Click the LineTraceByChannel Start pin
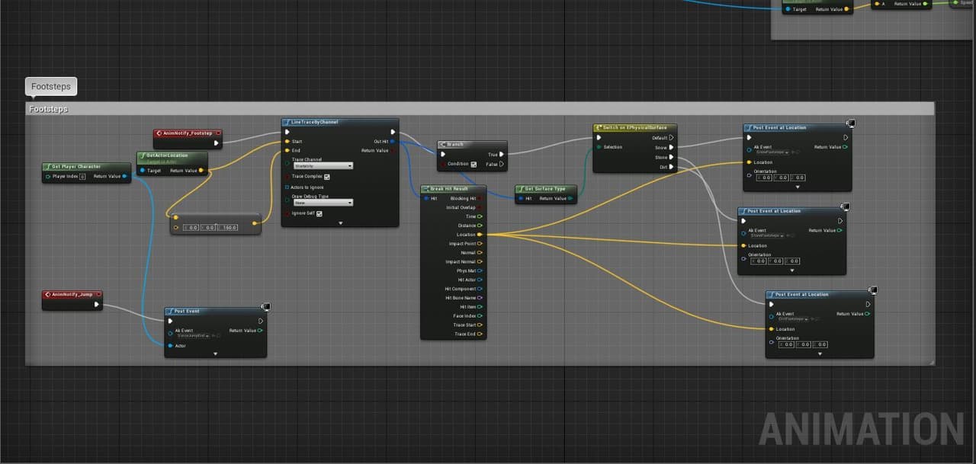The height and width of the screenshot is (464, 976). [x=287, y=141]
